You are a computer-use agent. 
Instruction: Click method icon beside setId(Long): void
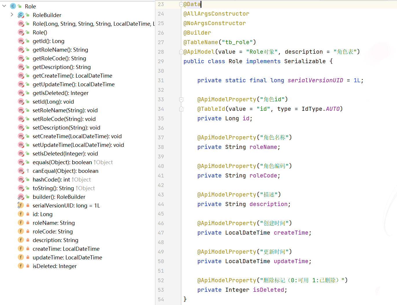point(21,102)
